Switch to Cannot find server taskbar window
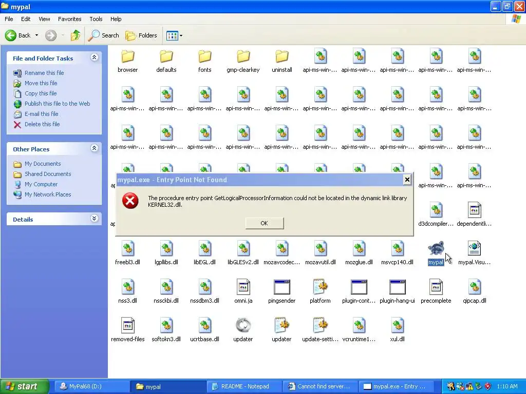 coord(320,386)
